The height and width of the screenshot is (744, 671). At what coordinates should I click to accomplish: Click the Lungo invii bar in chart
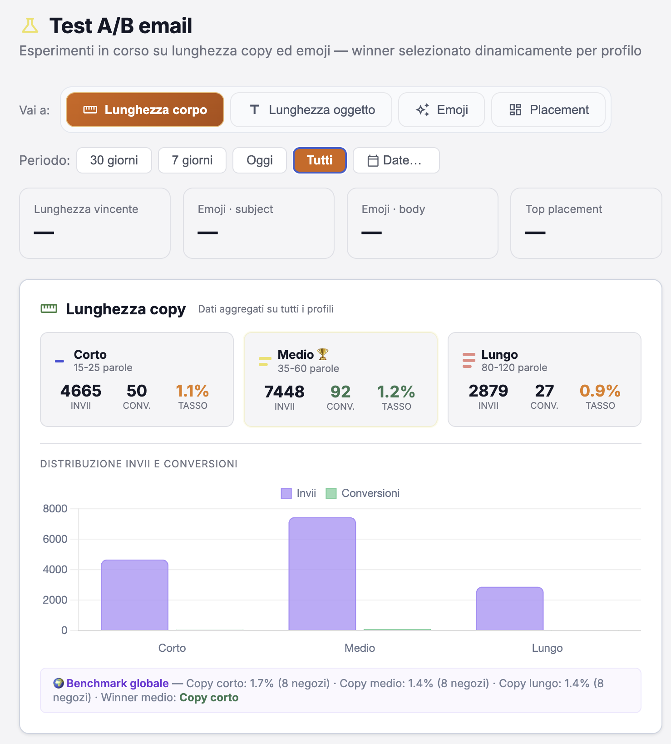(x=510, y=609)
